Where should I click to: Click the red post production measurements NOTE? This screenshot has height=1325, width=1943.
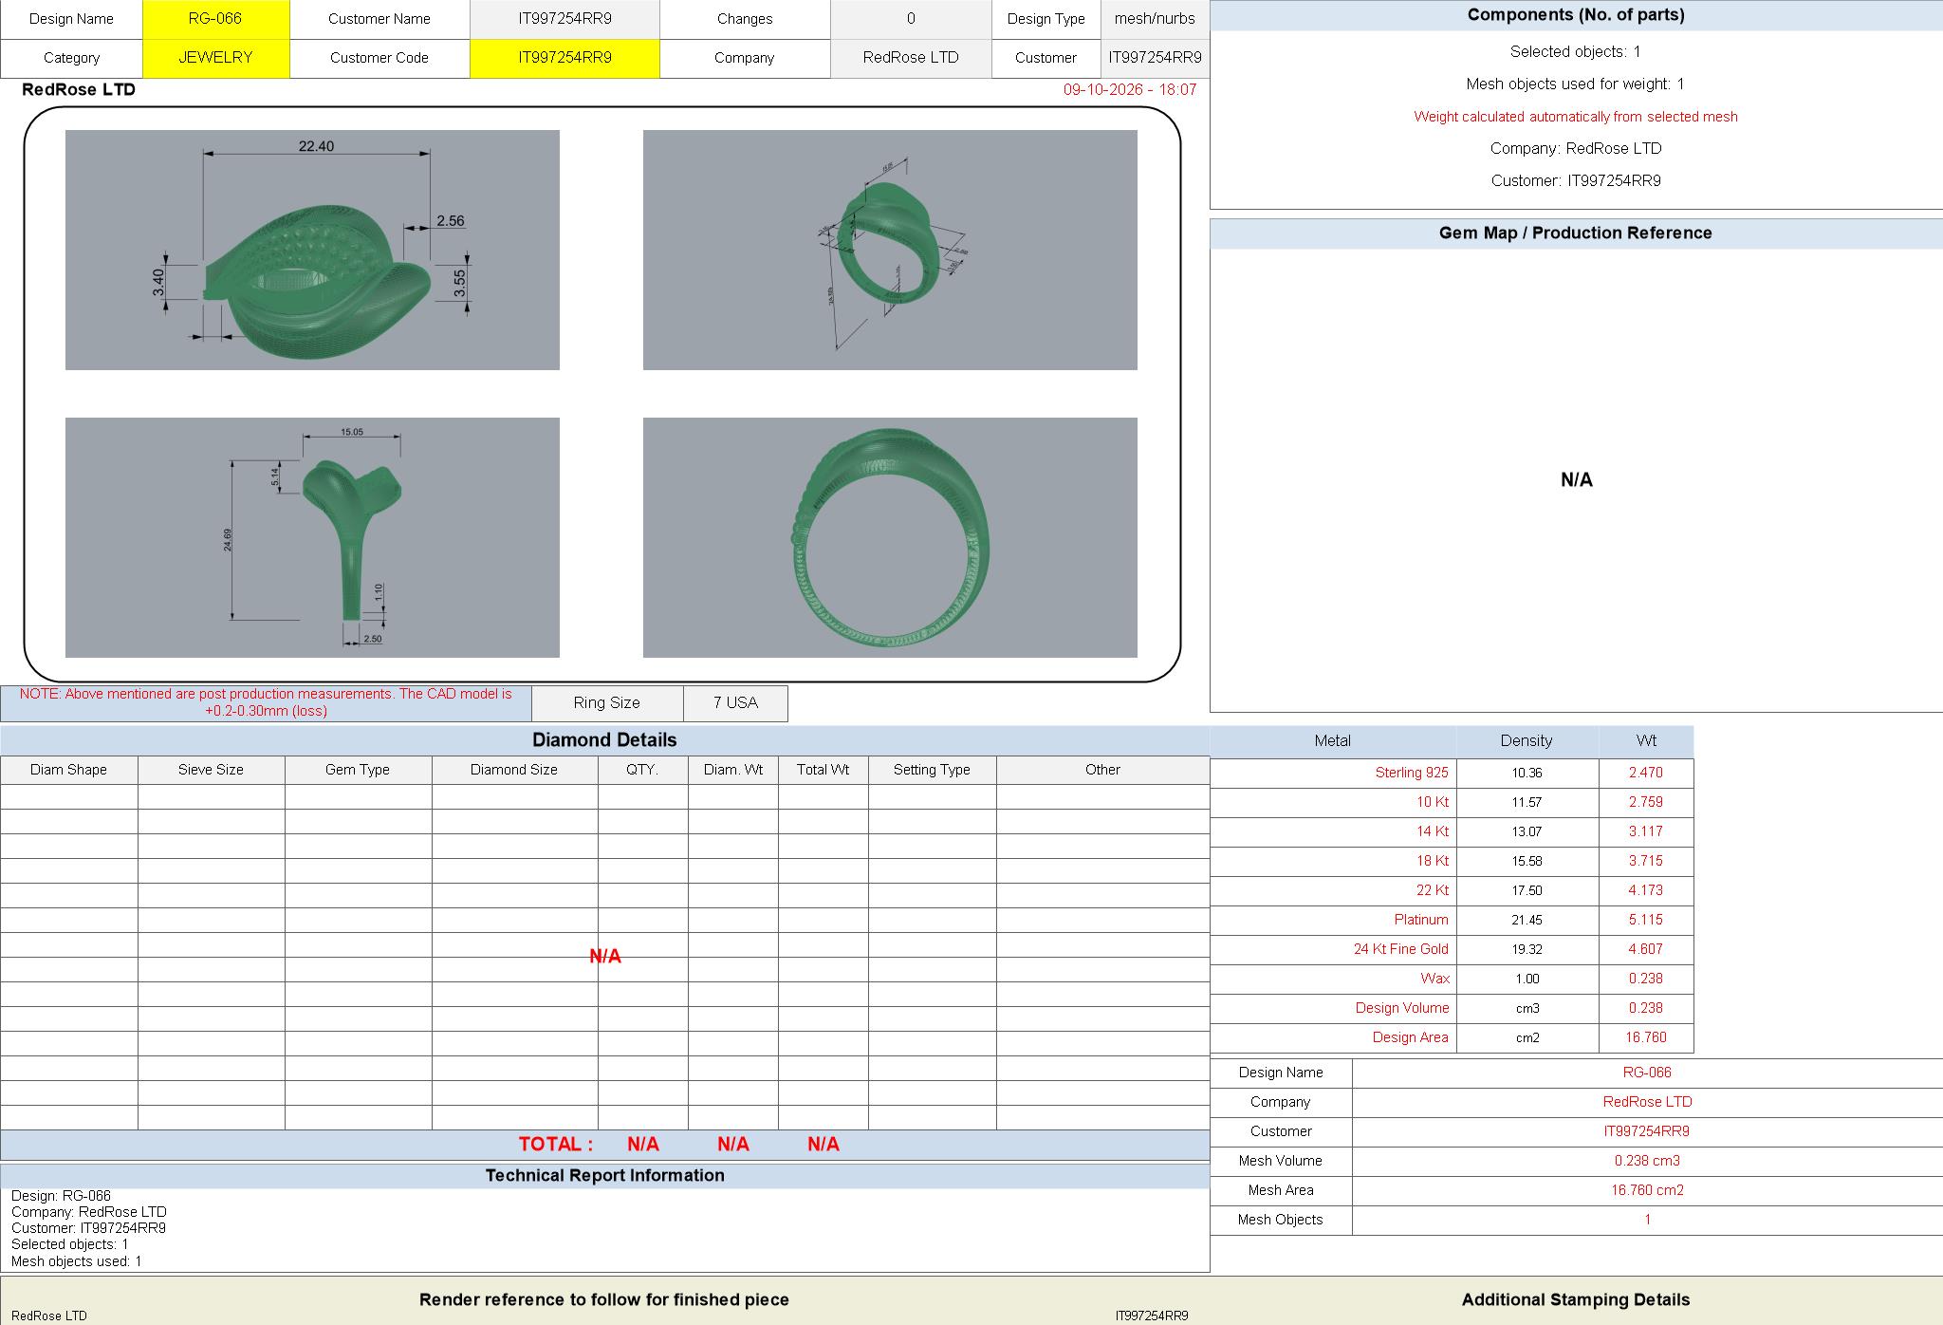[266, 702]
